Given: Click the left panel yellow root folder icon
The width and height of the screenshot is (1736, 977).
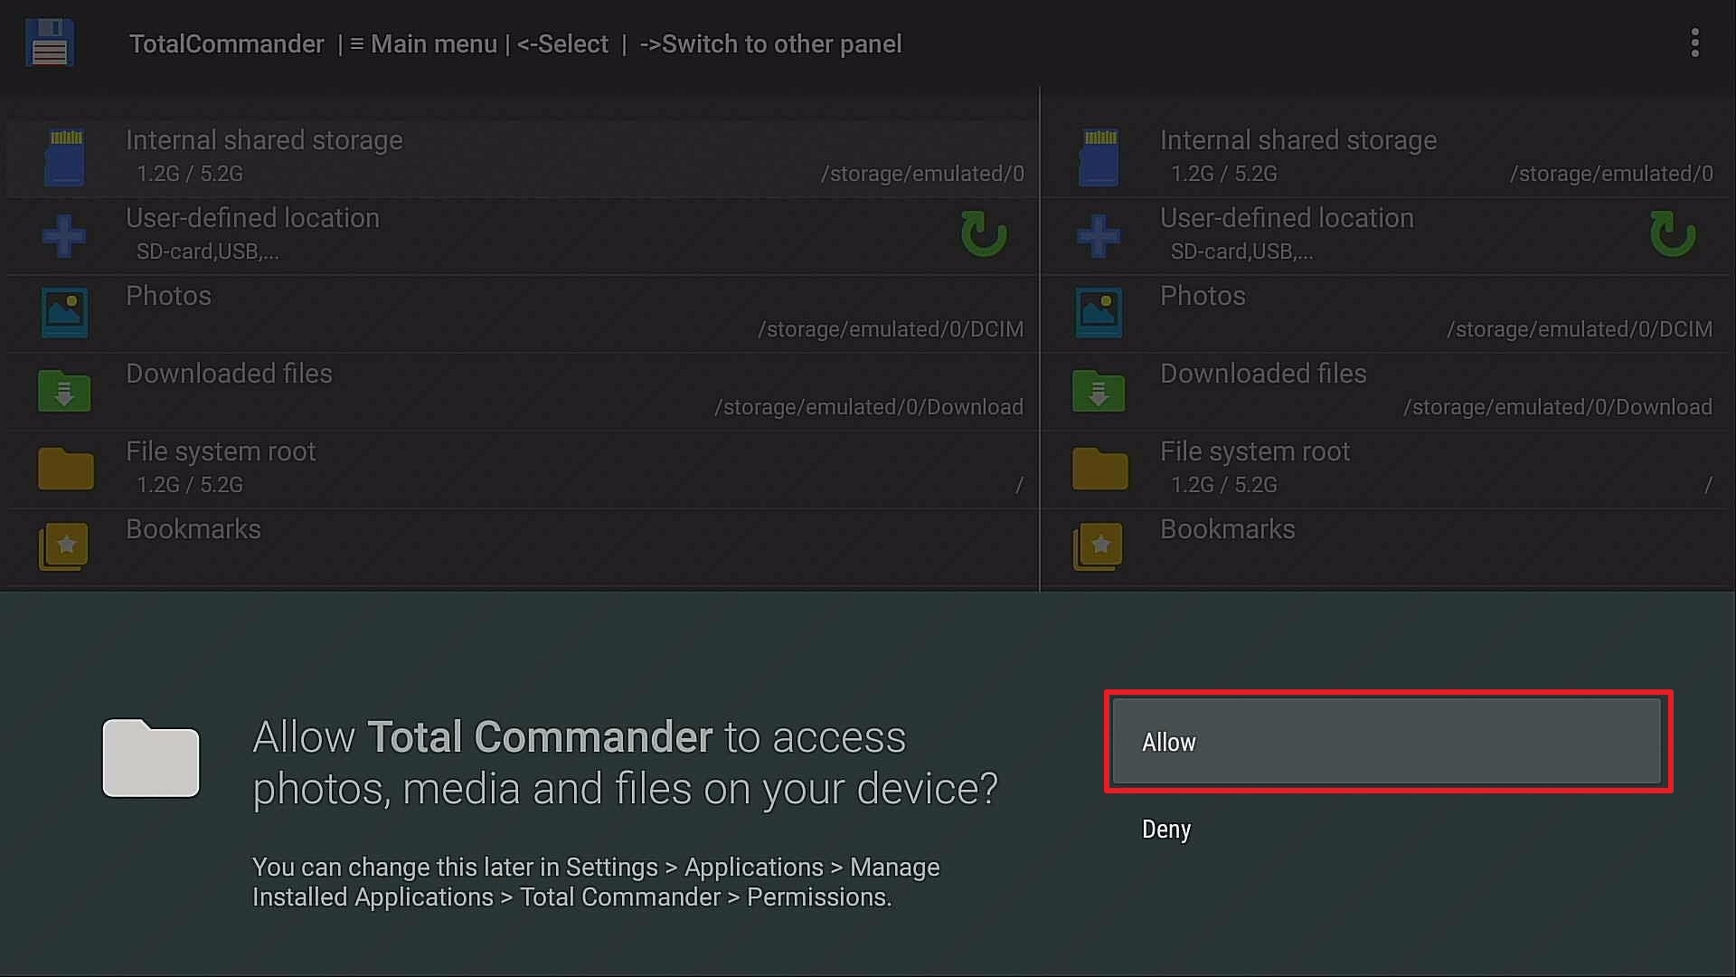Looking at the screenshot, I should [65, 469].
